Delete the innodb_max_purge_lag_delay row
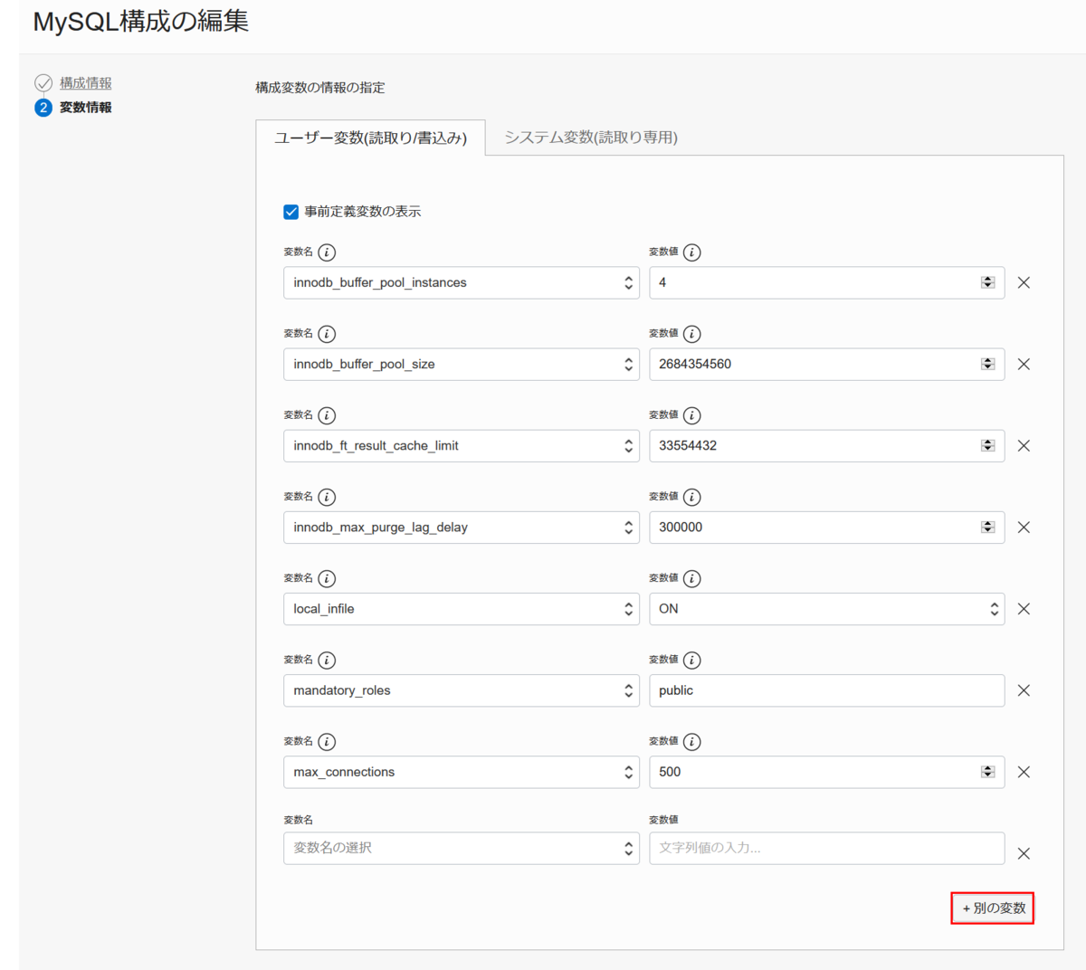The width and height of the screenshot is (1086, 970). (x=1024, y=527)
